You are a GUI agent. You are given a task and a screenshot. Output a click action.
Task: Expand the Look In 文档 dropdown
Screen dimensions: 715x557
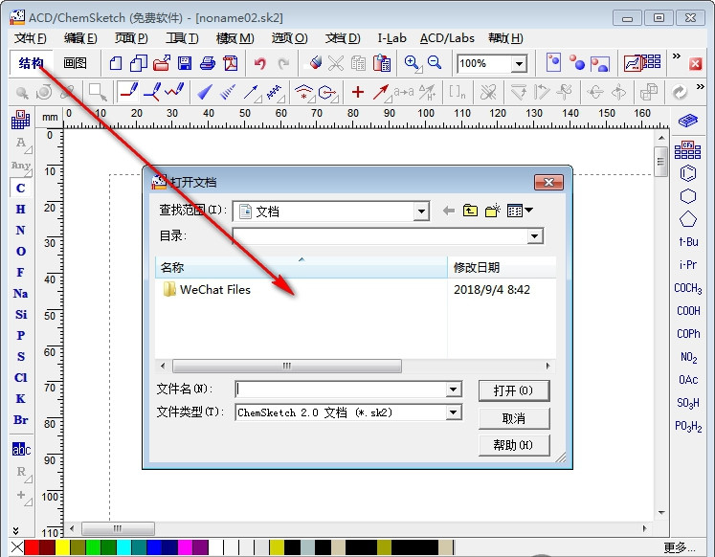click(x=421, y=212)
